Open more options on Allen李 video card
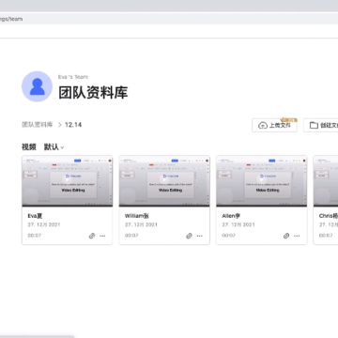This screenshot has height=338, width=338. [x=297, y=236]
